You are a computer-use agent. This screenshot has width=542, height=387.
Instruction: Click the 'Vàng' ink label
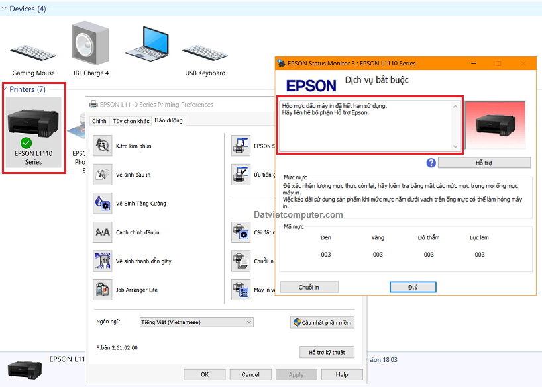click(378, 237)
